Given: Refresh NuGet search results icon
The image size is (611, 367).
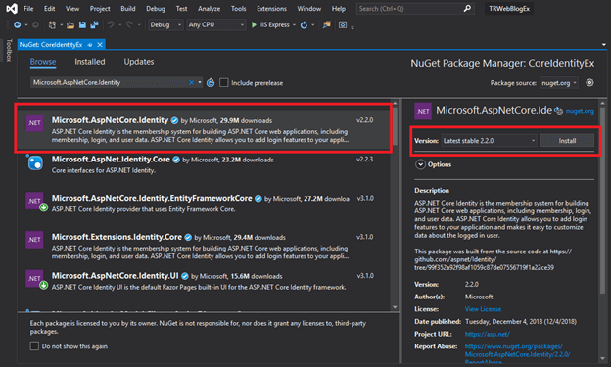Looking at the screenshot, I should click(x=211, y=82).
